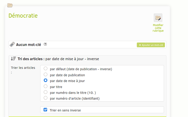Click the Ajouter un mot-clé button
The height and width of the screenshot is (117, 188).
(151, 45)
